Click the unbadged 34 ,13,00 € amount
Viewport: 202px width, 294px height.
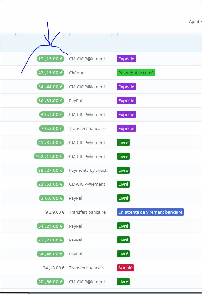54,268
